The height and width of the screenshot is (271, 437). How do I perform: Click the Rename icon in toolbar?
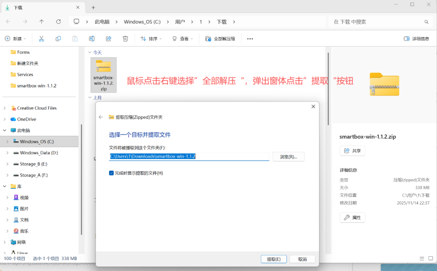coord(92,39)
